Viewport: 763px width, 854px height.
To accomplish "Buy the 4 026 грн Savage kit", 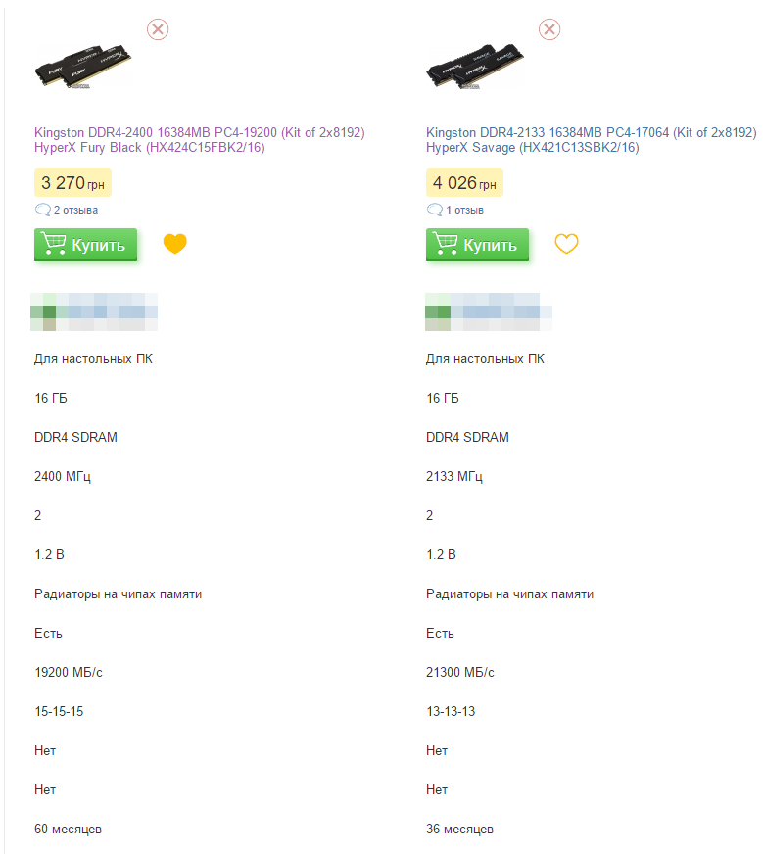I will click(x=477, y=245).
